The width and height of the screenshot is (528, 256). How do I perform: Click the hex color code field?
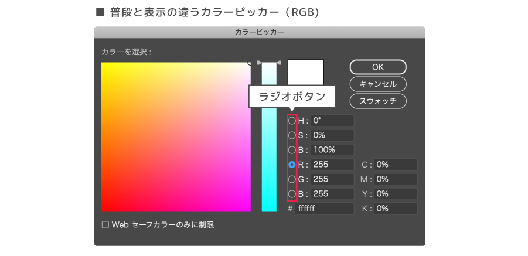click(x=324, y=209)
